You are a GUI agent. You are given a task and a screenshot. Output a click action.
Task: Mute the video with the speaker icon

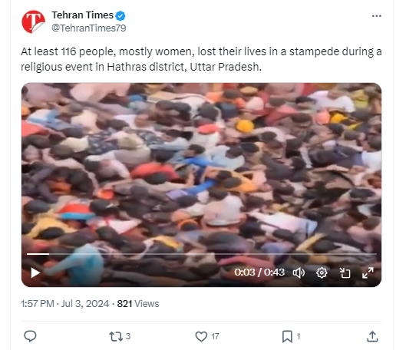(x=299, y=272)
